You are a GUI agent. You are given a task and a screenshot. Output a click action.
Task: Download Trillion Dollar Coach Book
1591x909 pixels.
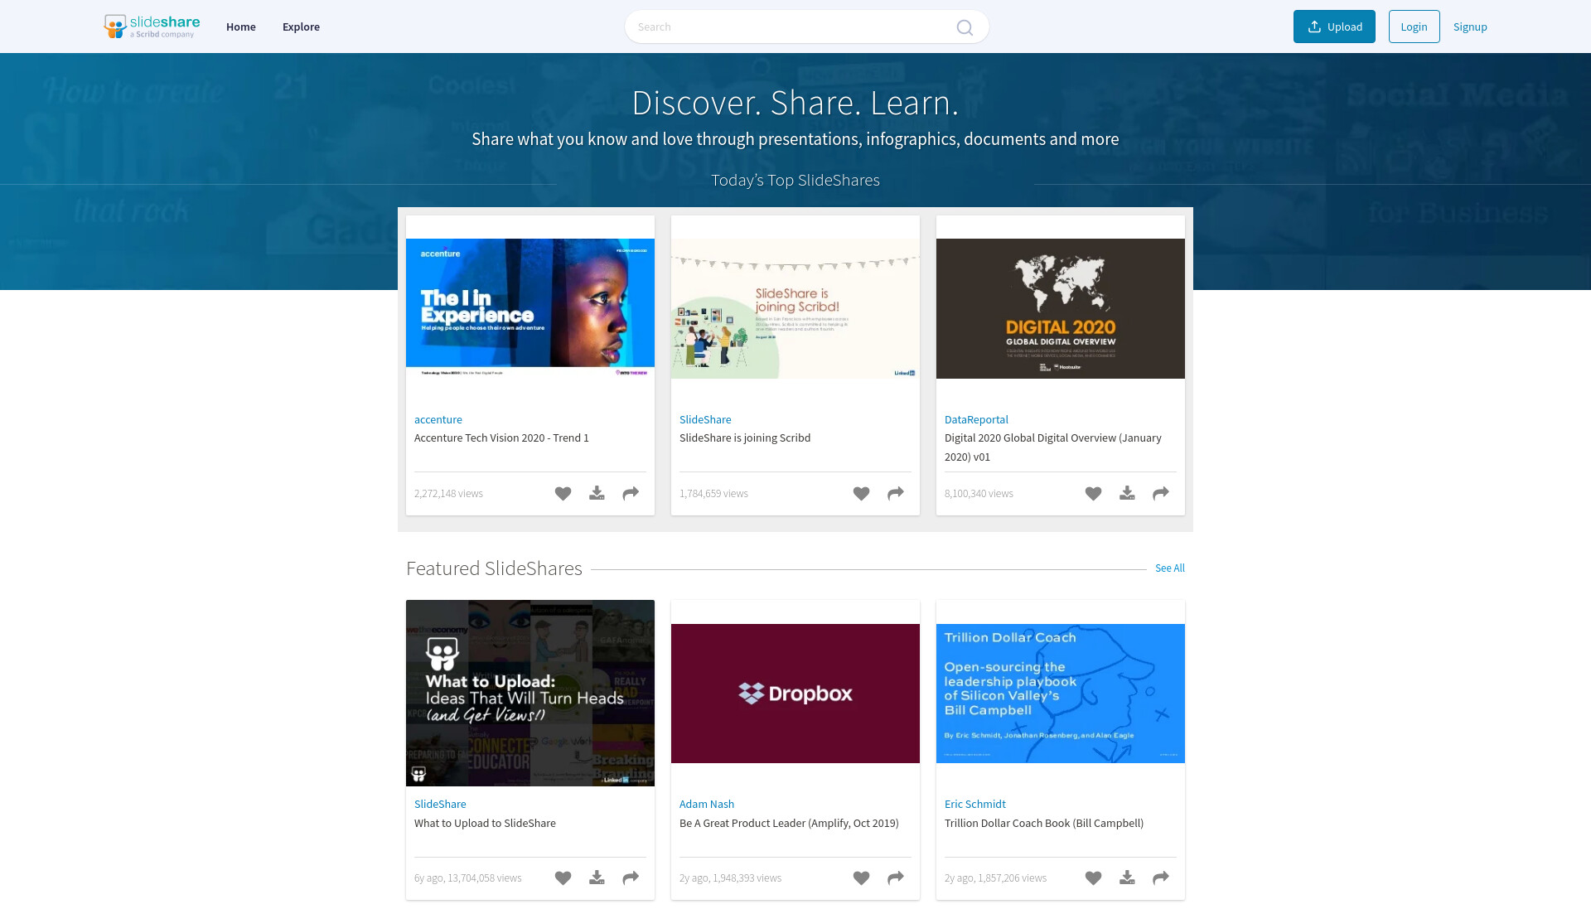coord(1127,878)
